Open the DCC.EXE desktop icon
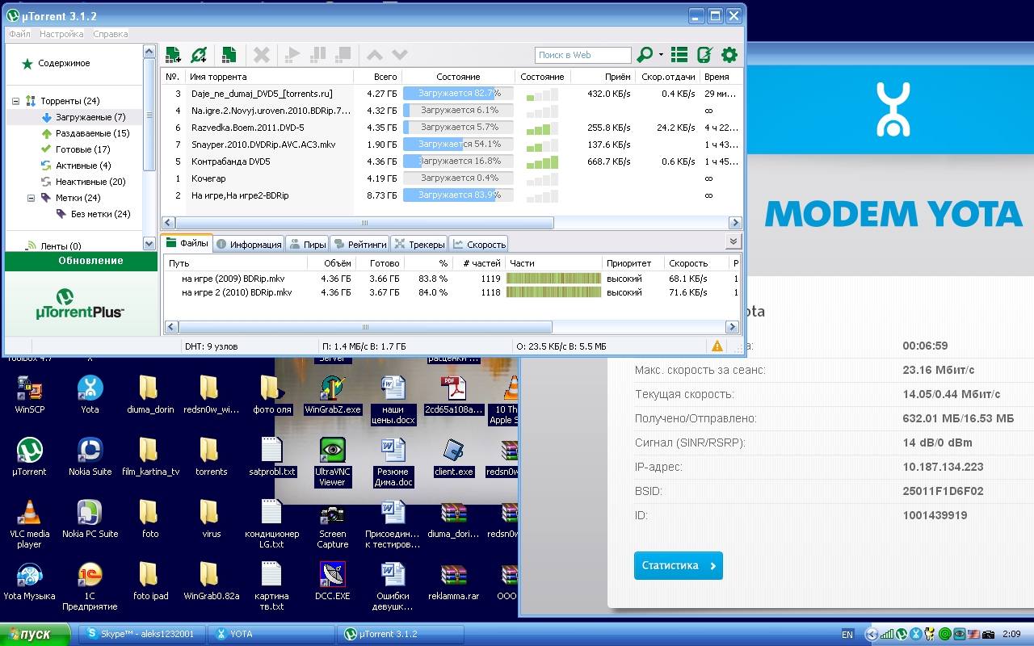Viewport: 1034px width, 646px height. click(332, 581)
